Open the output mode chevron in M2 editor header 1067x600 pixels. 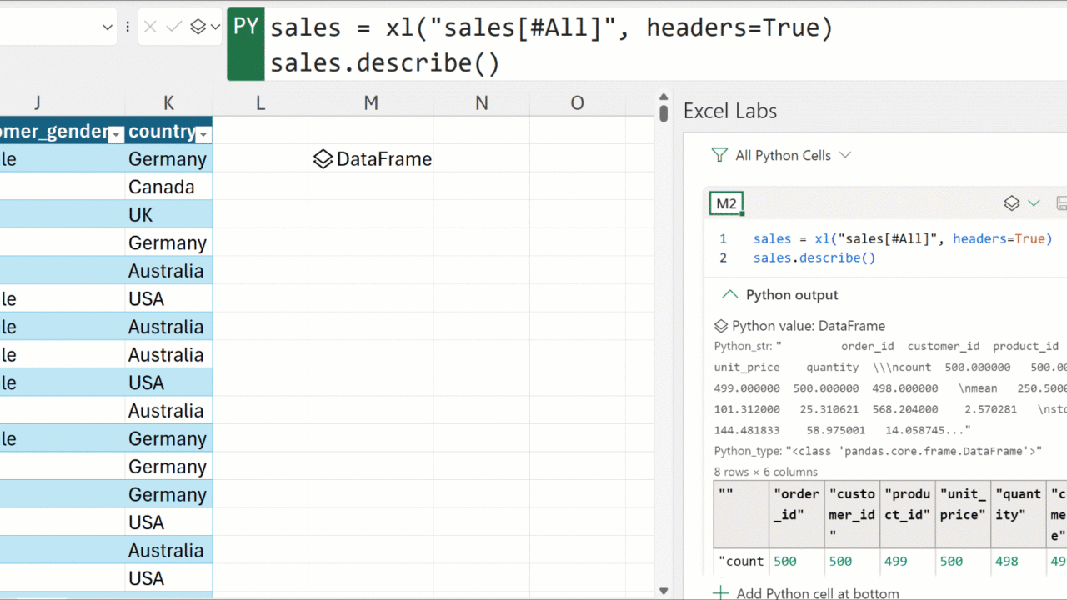click(x=1034, y=203)
